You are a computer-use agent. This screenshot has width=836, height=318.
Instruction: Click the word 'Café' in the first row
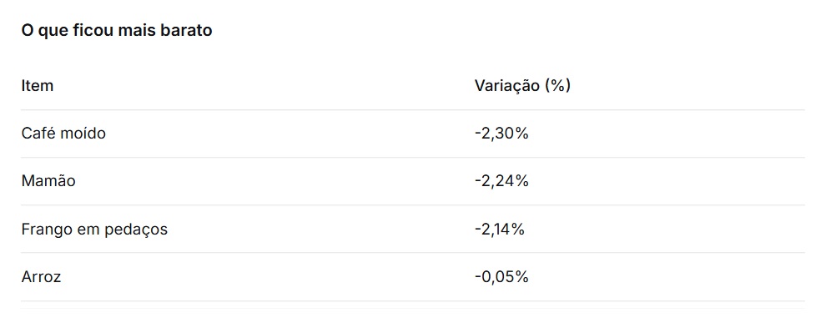pos(38,133)
